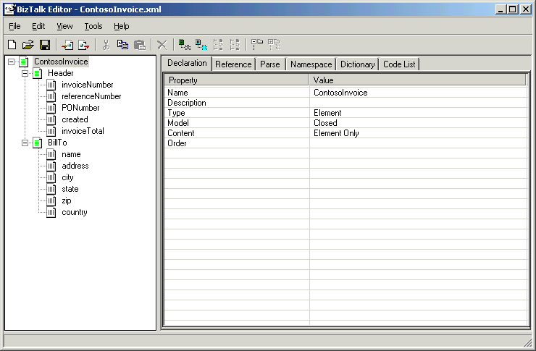Viewport: 536px width, 351px height.
Task: Select the country field under BillTo
Action: [x=74, y=212]
